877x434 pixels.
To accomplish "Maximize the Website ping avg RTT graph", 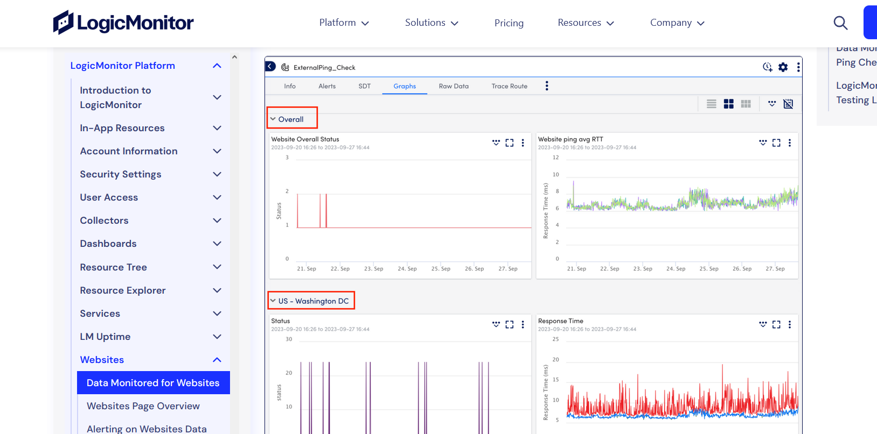I will point(776,143).
